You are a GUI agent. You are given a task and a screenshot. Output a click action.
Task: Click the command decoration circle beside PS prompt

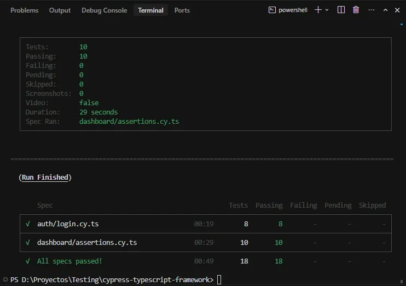[5, 279]
